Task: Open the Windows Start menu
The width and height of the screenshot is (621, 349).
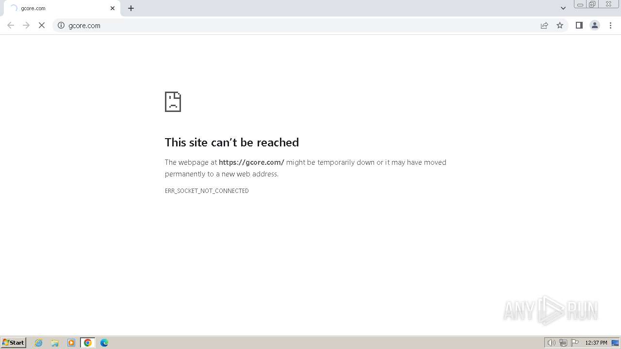Action: [14, 343]
